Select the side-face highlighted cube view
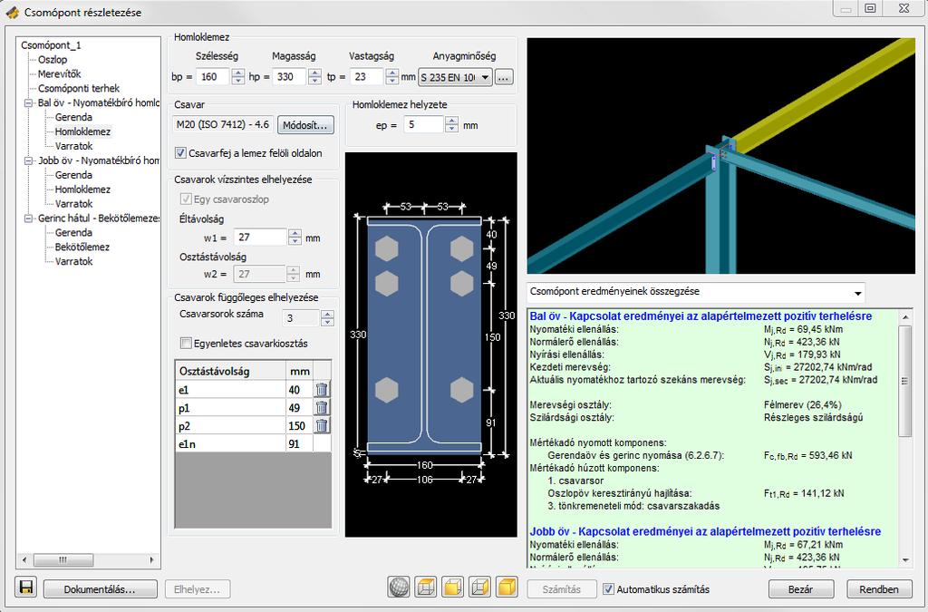This screenshot has height=612, width=928. [x=479, y=588]
